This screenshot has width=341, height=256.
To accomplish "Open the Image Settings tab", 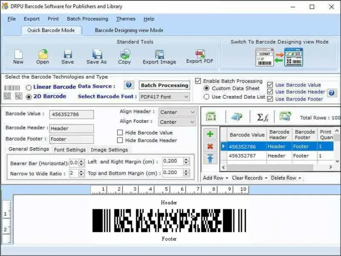I will coord(109,150).
